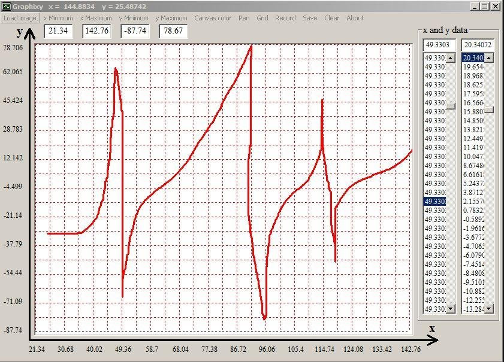The image size is (504, 362).
Task: Maximize the Graphixy window
Action: [485, 7]
